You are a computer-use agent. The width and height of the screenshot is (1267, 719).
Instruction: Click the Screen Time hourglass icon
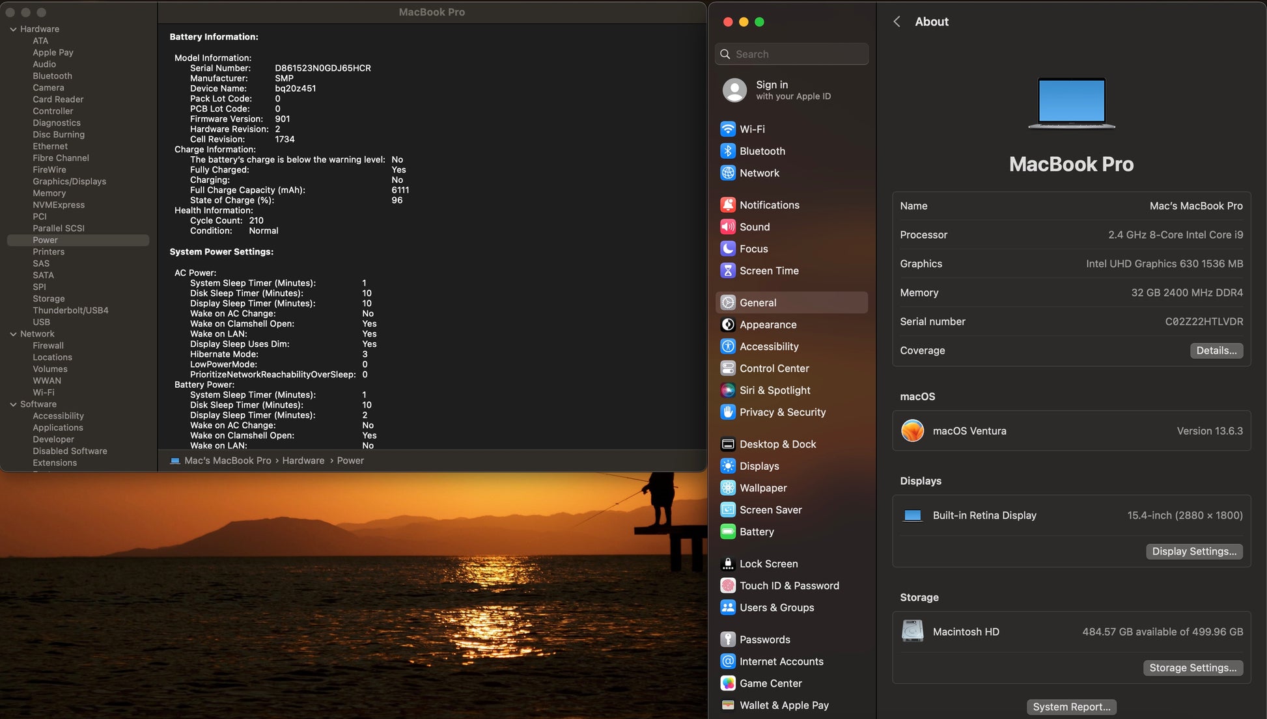[x=728, y=271]
